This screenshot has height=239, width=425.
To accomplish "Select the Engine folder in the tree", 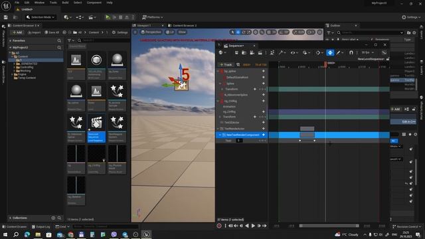I will [x=22, y=74].
